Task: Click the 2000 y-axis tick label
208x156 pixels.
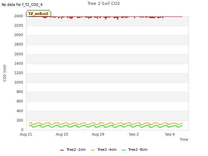Action: coord(19,35)
